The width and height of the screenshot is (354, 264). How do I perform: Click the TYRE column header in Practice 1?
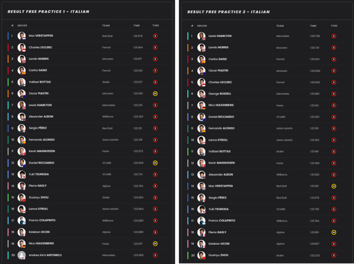(x=156, y=26)
